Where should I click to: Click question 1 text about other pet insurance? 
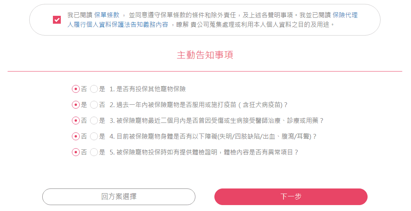point(148,89)
